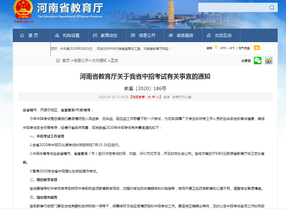Click the home icon in the breadcrumb
The height and width of the screenshot is (209, 286).
[58, 60]
